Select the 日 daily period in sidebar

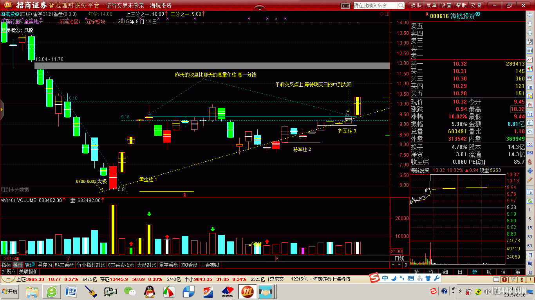530,255
